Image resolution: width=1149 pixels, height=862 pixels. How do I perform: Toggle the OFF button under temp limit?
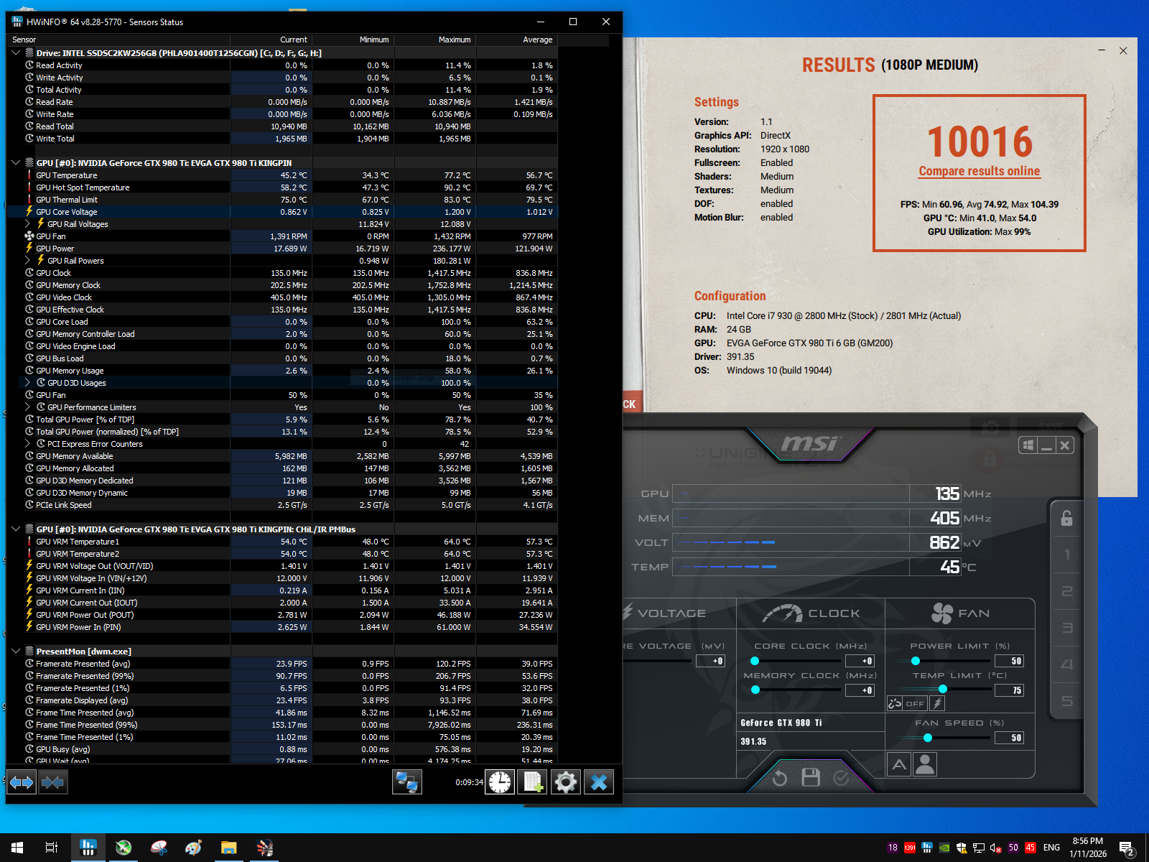click(x=915, y=703)
